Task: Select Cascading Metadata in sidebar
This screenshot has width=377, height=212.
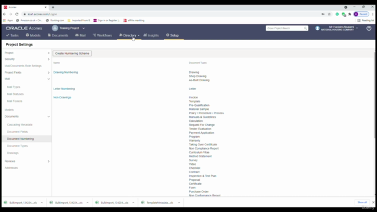Action: coord(19,125)
